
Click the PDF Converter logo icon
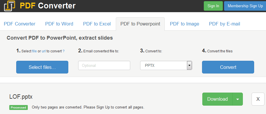pos(10,6)
